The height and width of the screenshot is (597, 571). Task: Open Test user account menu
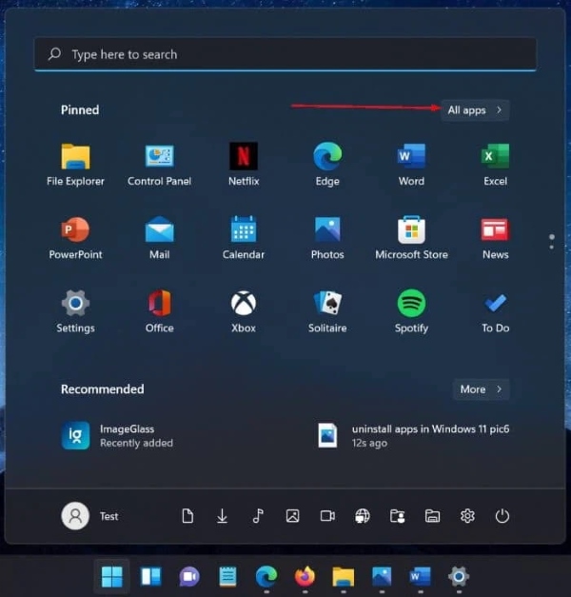click(91, 516)
